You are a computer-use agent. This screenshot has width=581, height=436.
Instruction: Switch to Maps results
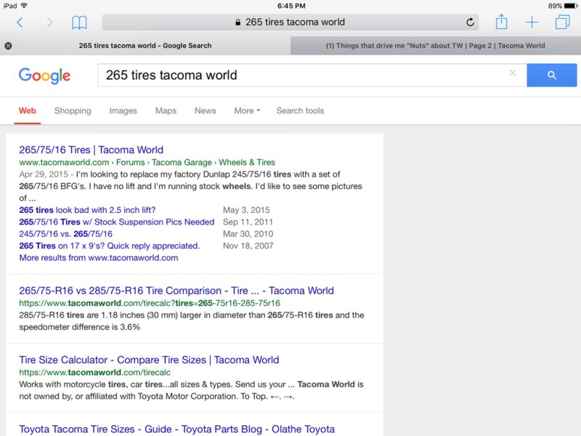[166, 111]
